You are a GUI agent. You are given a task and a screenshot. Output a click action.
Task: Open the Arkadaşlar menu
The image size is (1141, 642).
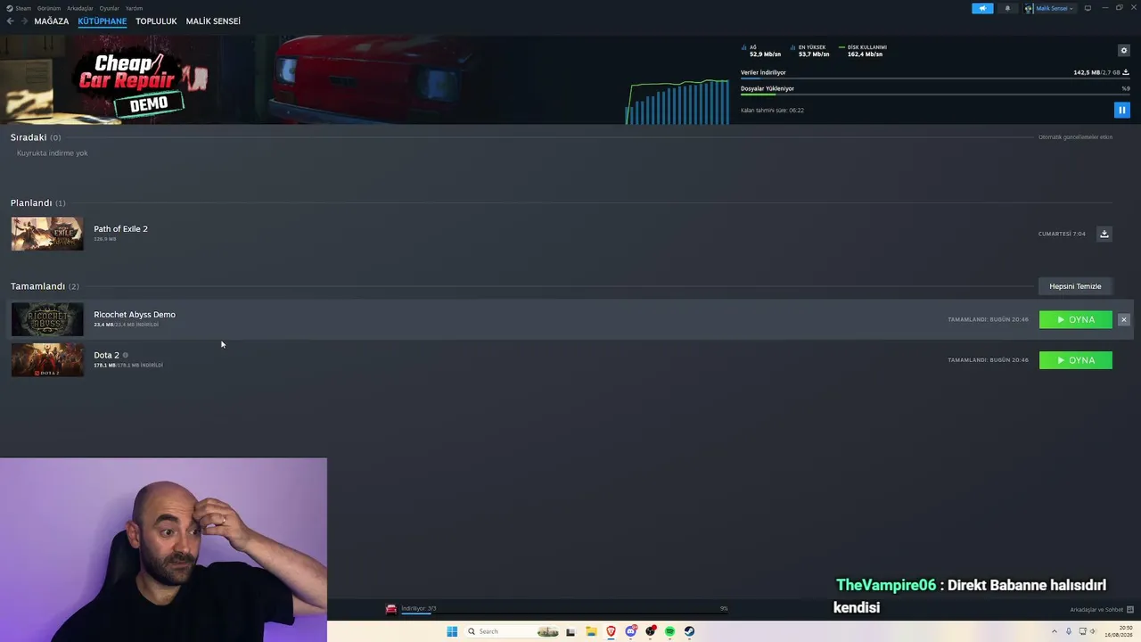80,8
